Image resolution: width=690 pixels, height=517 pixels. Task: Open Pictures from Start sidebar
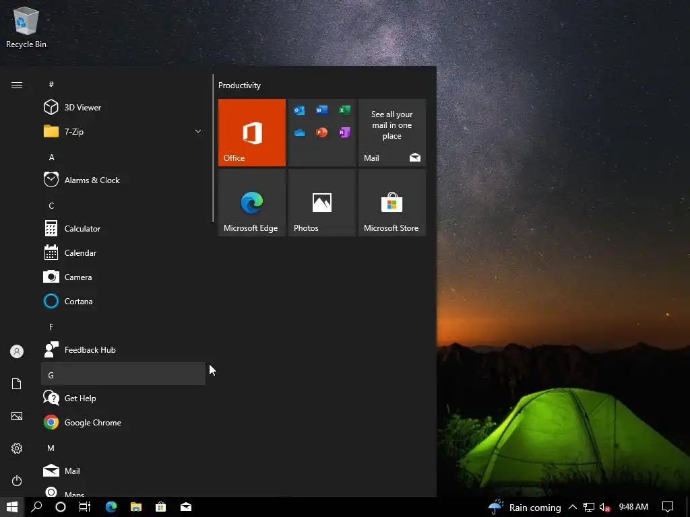(17, 416)
